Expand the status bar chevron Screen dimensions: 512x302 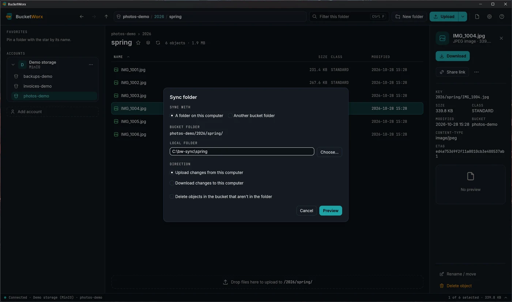pos(506,298)
